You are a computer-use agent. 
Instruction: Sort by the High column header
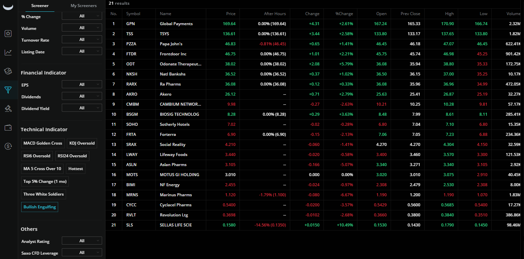(449, 14)
